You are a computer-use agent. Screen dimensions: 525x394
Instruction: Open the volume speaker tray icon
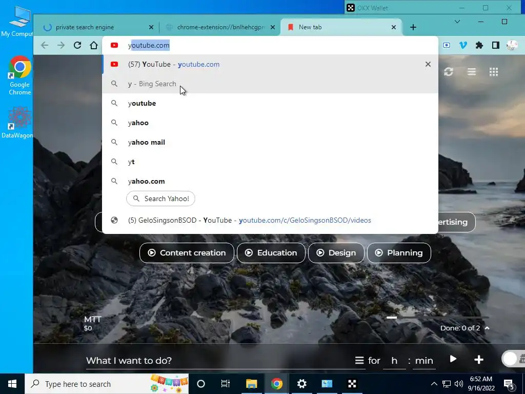(459, 384)
